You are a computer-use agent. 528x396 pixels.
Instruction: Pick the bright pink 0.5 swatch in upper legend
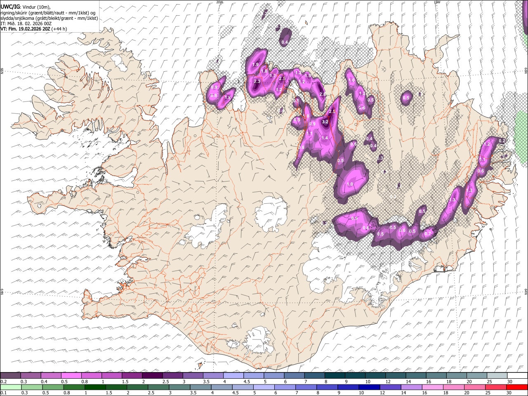71,376
